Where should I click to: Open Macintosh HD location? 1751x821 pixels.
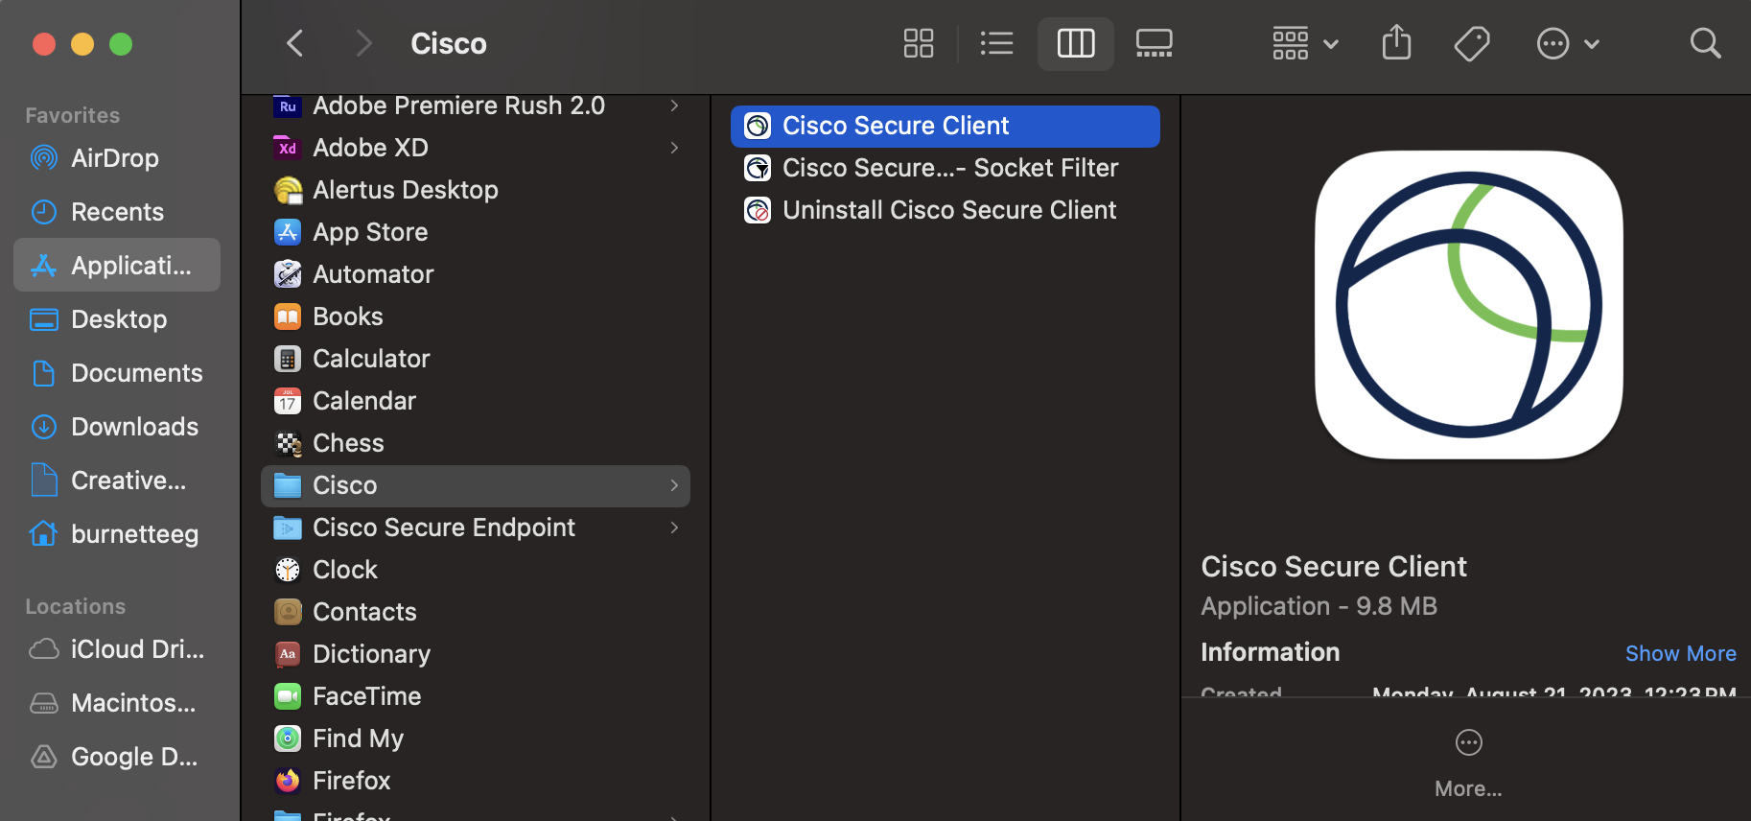coord(117,703)
